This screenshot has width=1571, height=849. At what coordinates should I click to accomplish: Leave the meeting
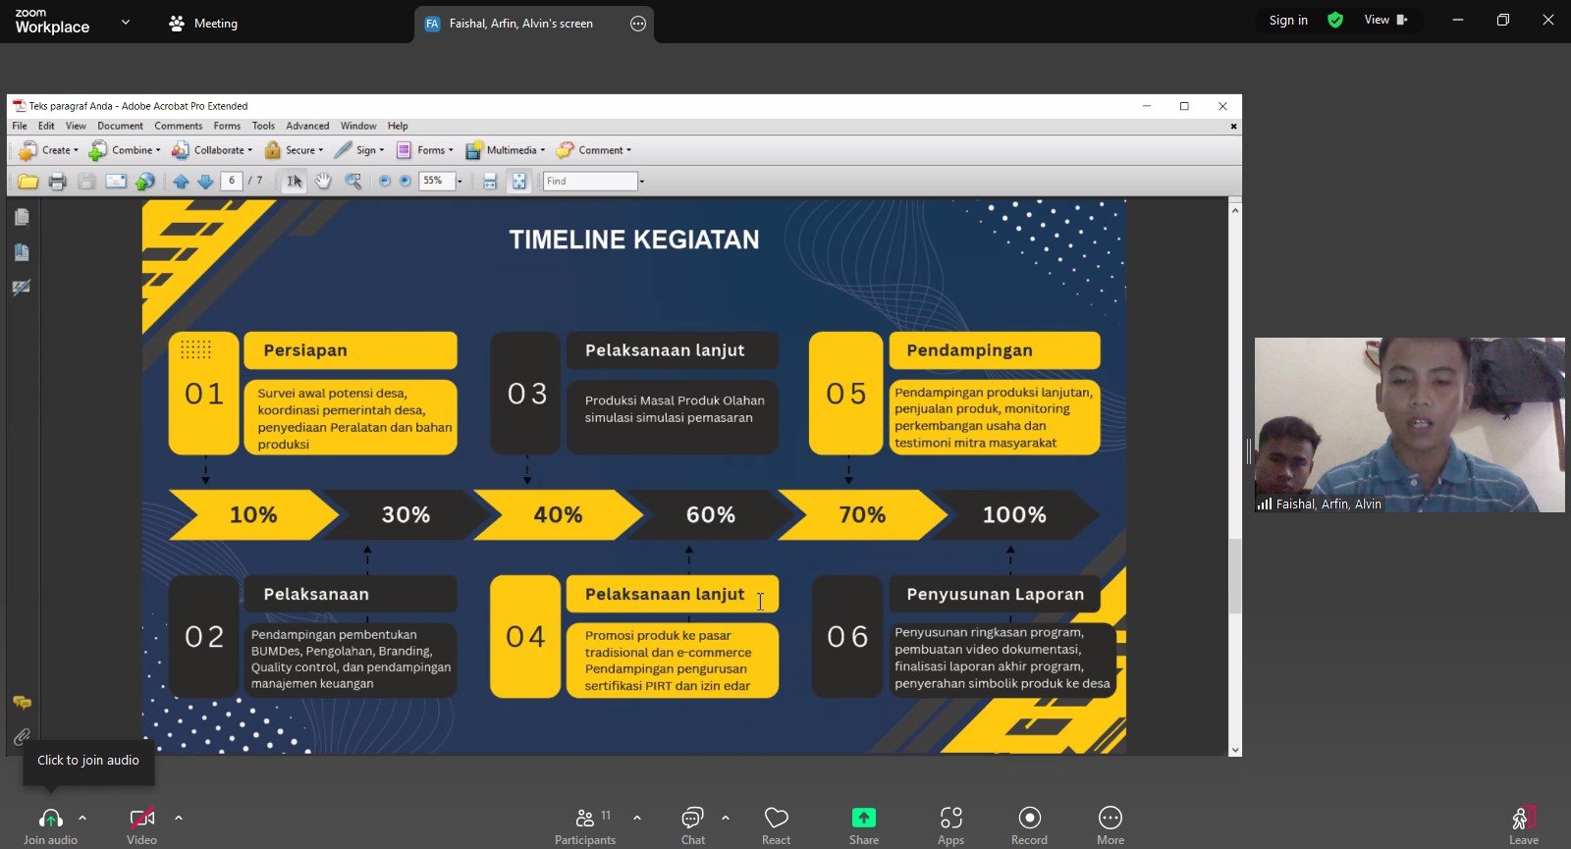click(1523, 822)
